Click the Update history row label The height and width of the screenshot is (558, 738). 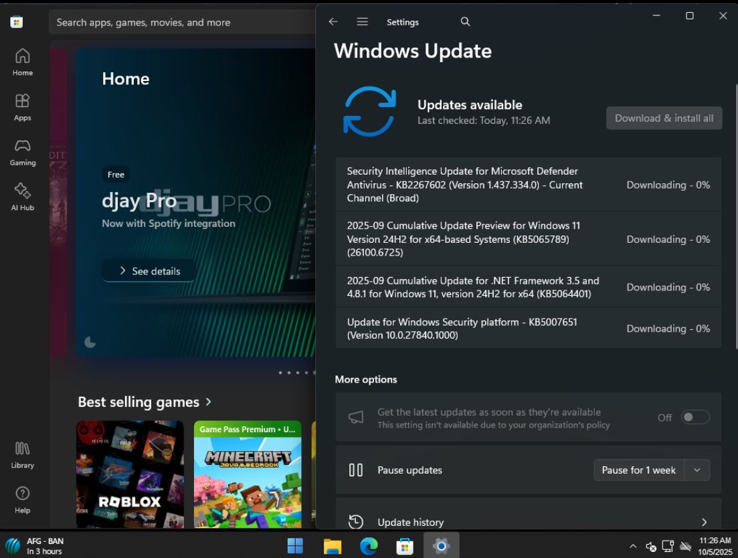click(x=410, y=523)
